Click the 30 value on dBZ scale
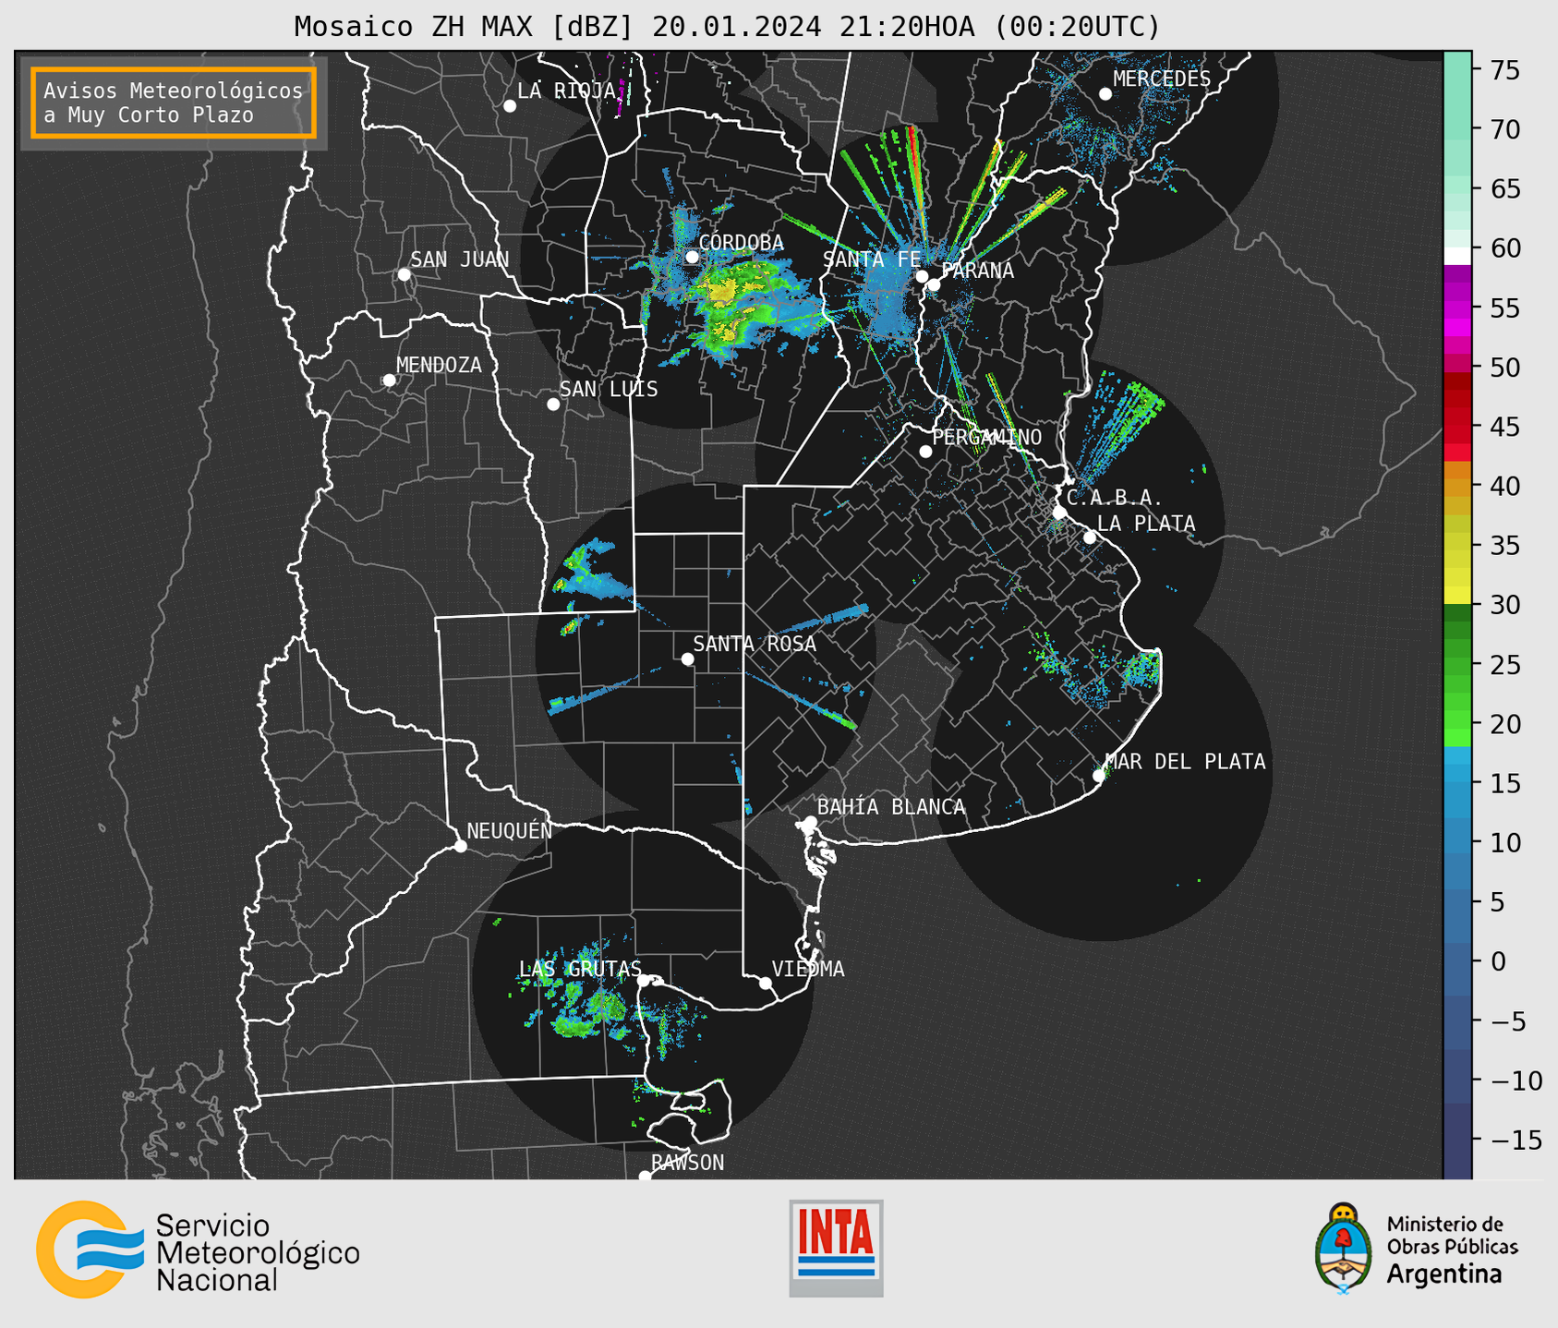1558x1328 pixels. tap(1505, 605)
